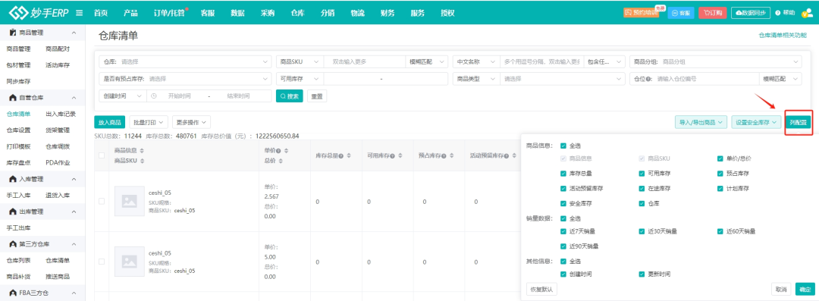Open the 仓库 select dropdown
This screenshot has width=819, height=301.
[x=185, y=61]
